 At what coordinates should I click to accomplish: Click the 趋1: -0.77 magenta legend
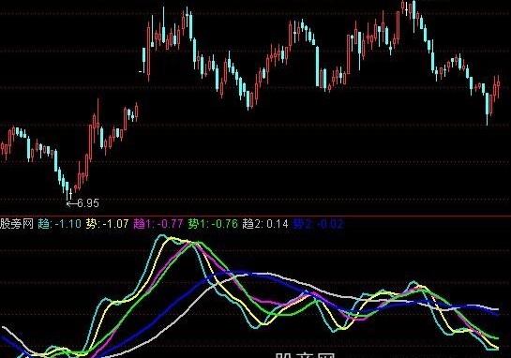pyautogui.click(x=158, y=224)
